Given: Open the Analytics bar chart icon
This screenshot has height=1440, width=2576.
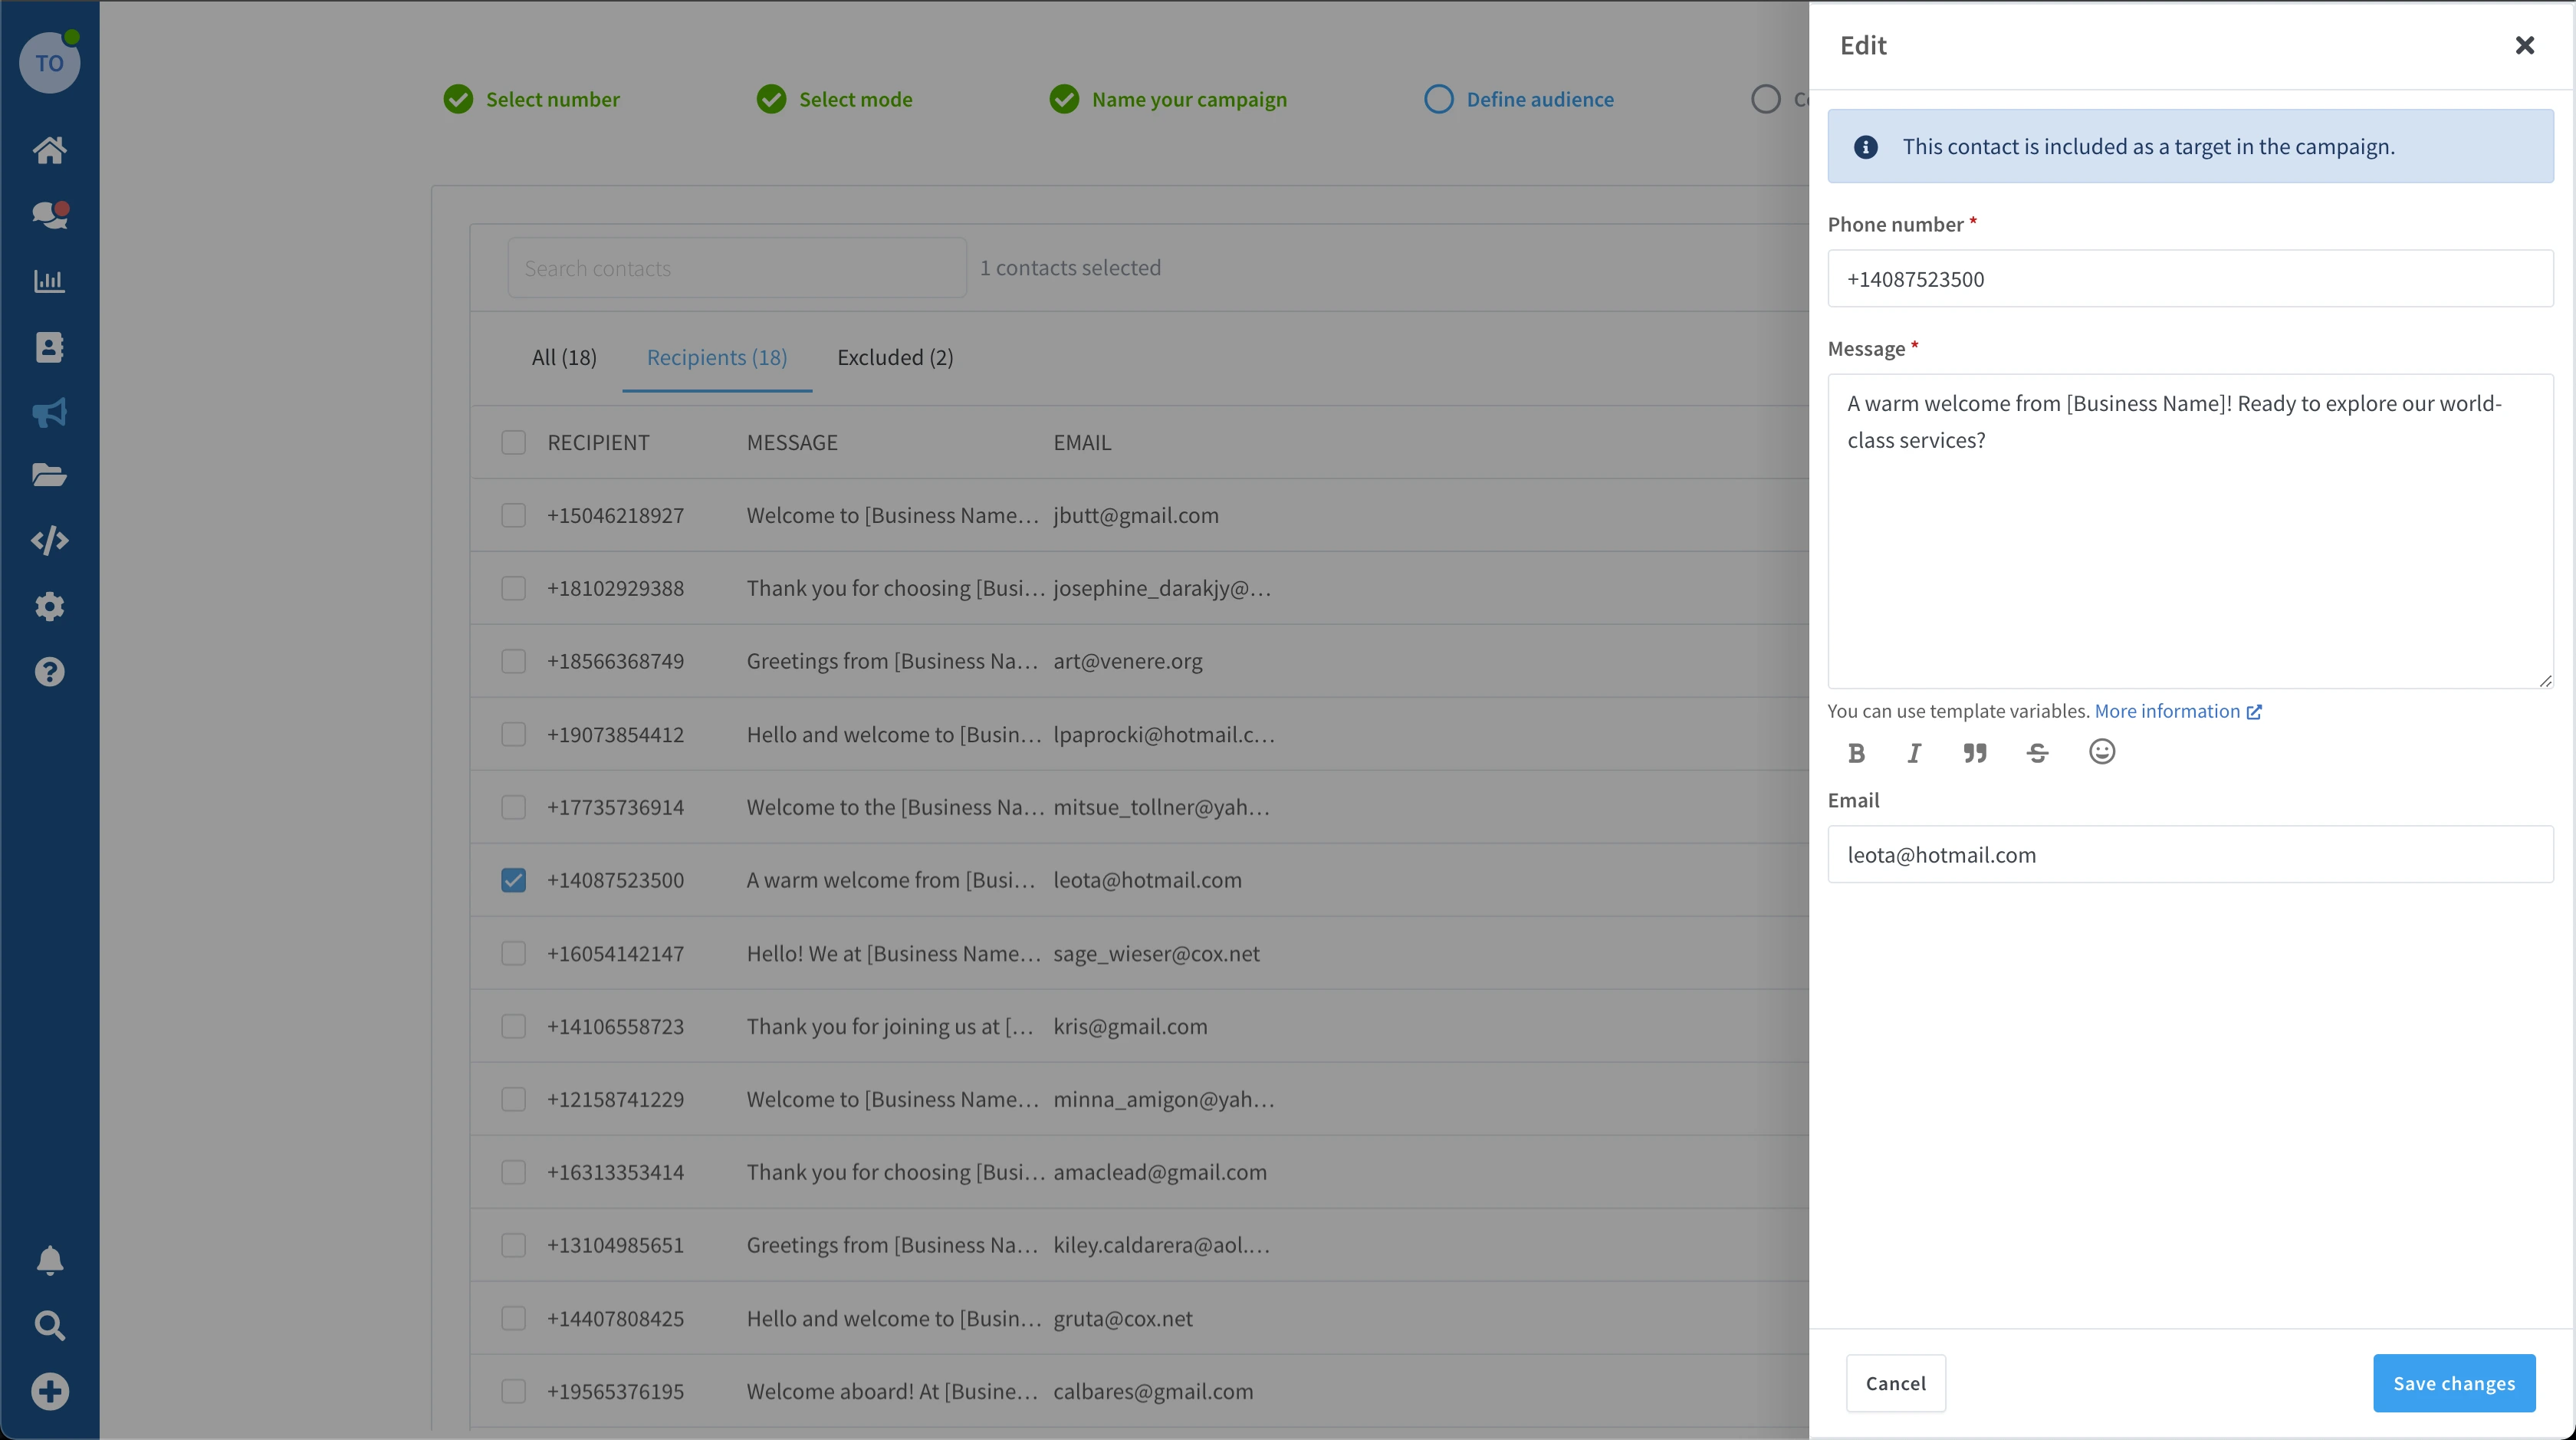Looking at the screenshot, I should (x=49, y=281).
